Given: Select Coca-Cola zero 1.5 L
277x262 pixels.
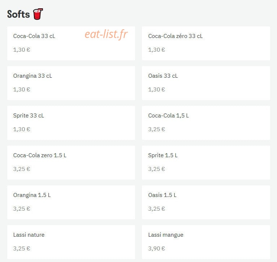Looking at the screenshot, I should 71,163.
